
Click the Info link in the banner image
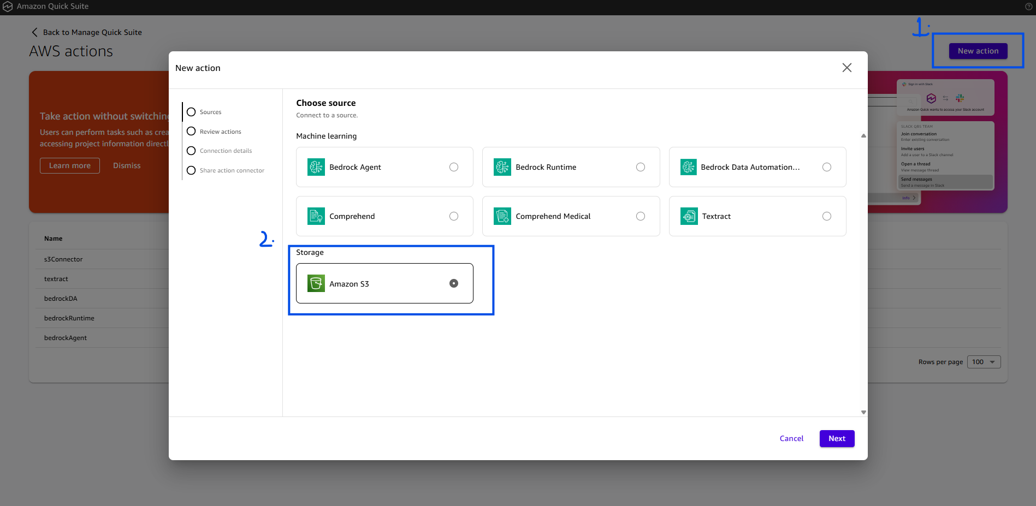909,198
